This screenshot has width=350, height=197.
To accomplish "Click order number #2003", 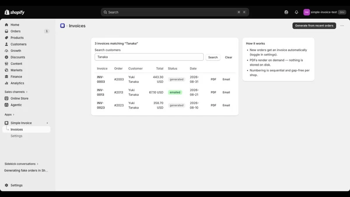I will 119,79.
